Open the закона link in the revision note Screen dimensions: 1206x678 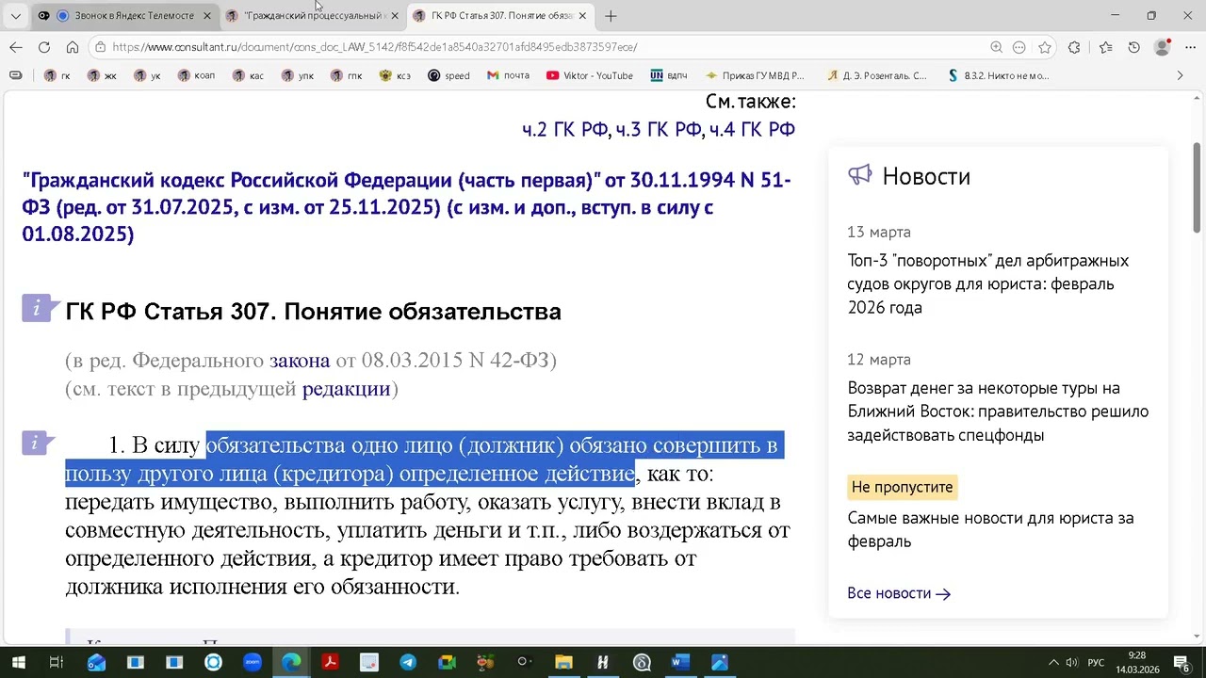(x=300, y=360)
